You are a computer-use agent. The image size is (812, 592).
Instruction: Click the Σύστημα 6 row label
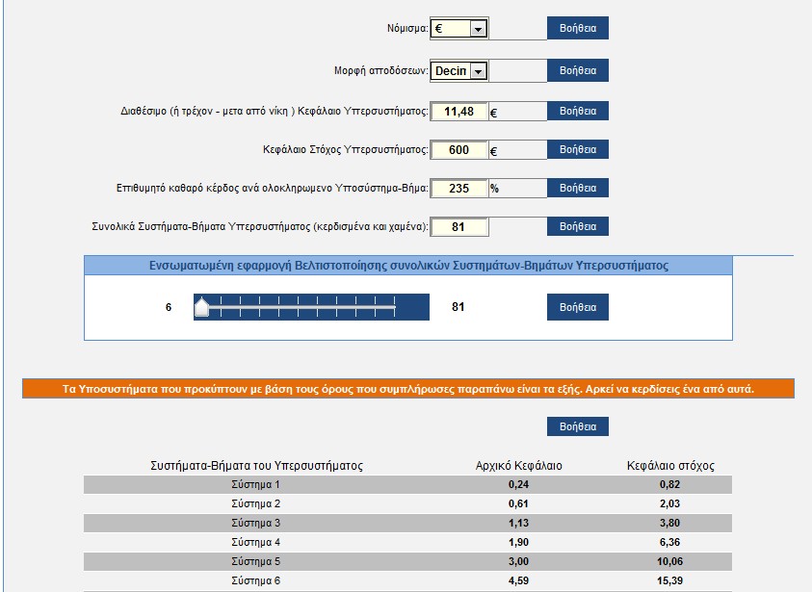(256, 580)
